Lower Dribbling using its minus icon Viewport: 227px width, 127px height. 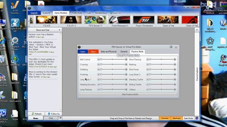(x=99, y=69)
